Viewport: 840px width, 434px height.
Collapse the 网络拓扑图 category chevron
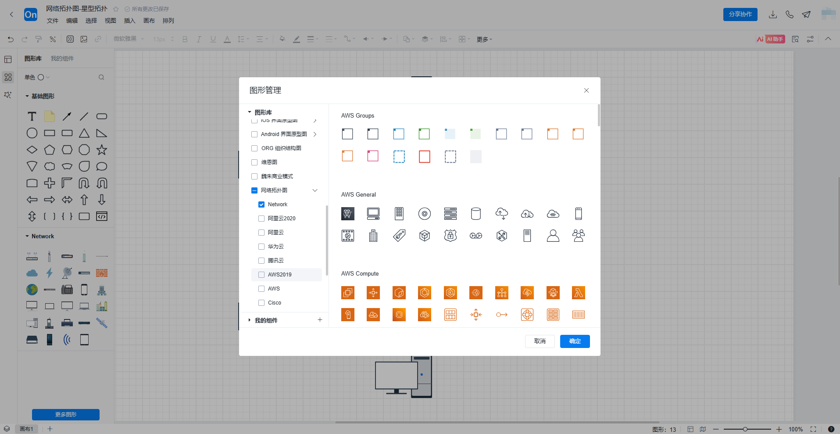click(x=315, y=190)
